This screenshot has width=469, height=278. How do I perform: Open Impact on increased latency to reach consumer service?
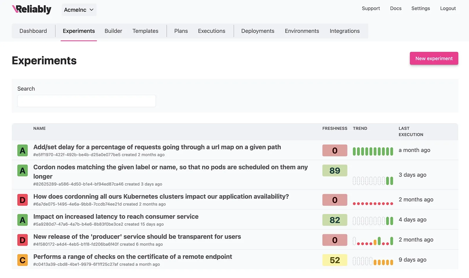(116, 217)
